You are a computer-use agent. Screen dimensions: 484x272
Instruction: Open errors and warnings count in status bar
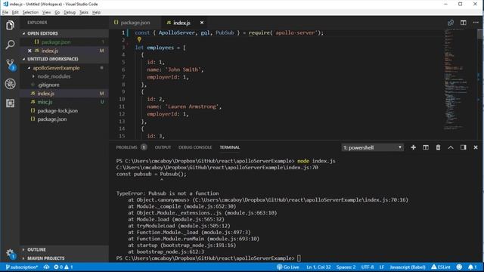point(64,267)
